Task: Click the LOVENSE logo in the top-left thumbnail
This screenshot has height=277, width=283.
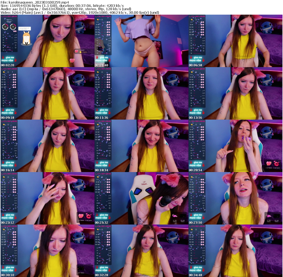Action: (x=9, y=16)
